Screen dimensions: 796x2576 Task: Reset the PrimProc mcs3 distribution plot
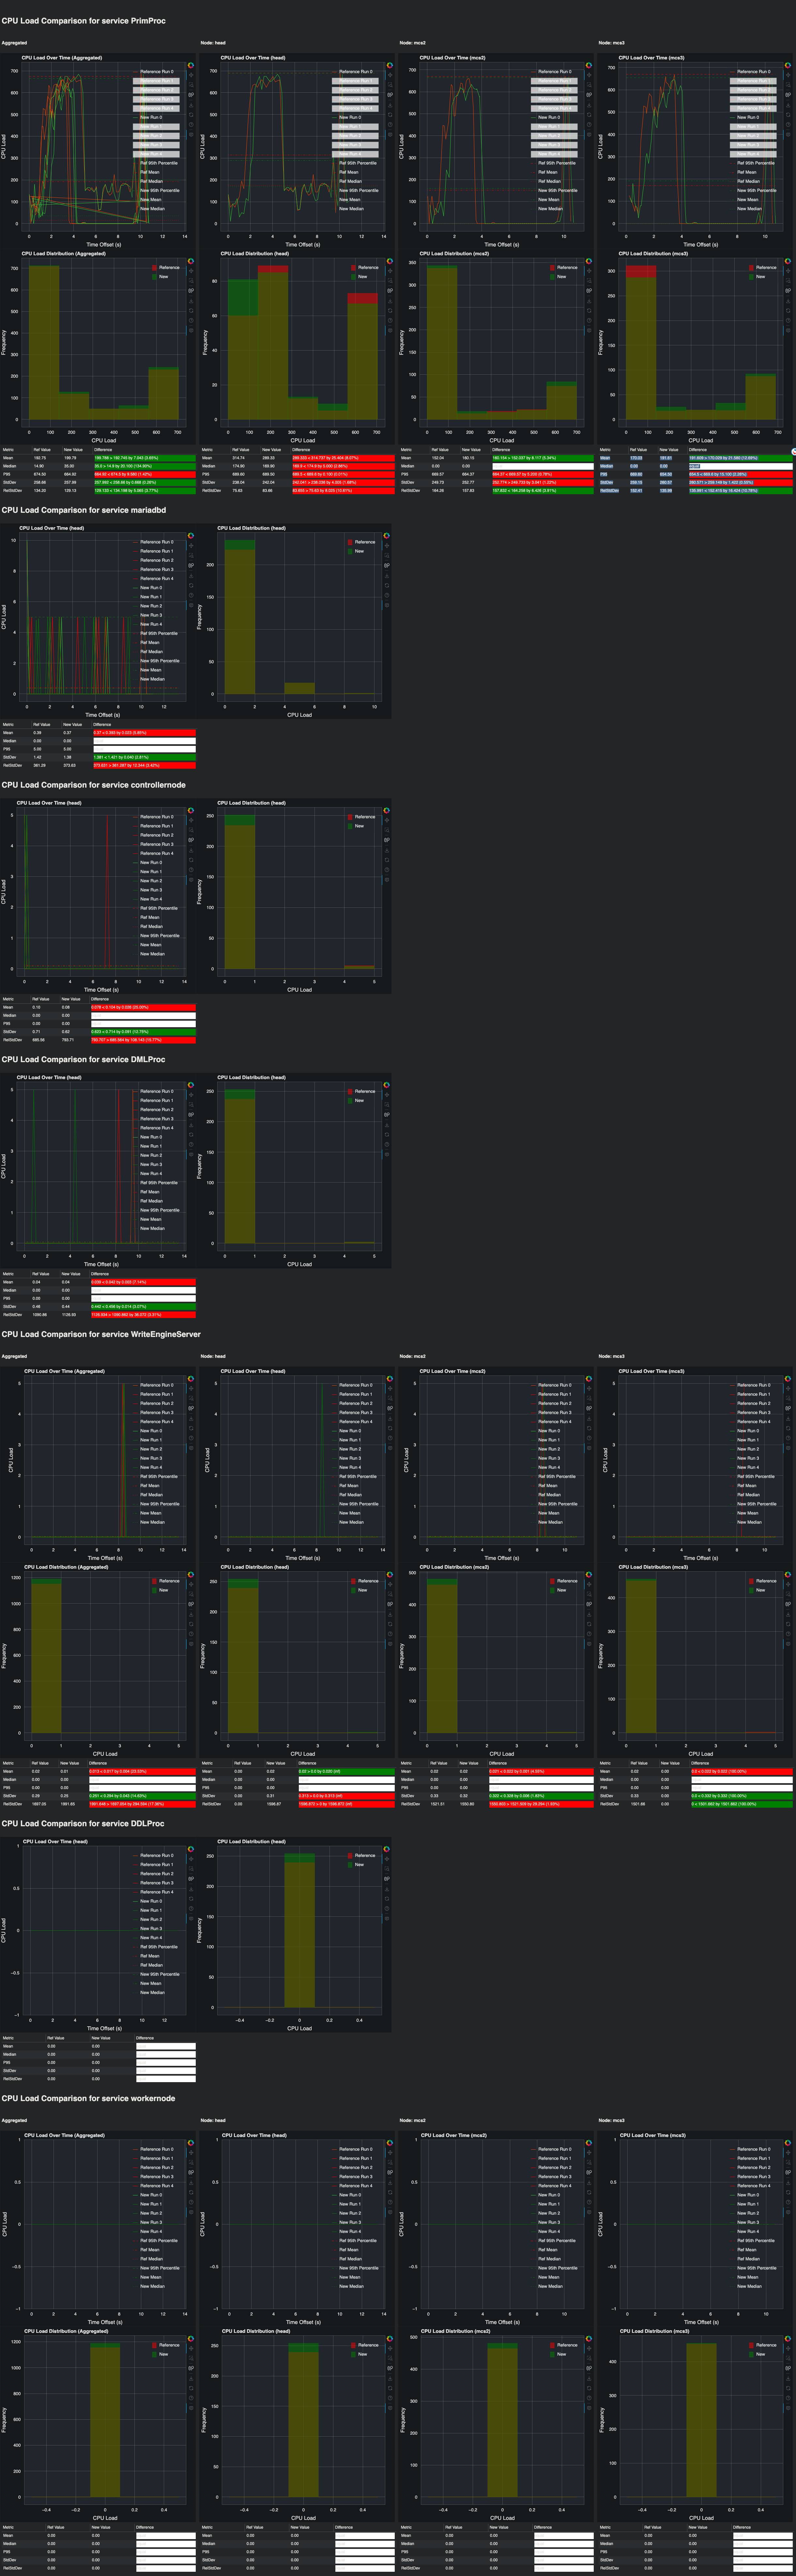[x=788, y=311]
